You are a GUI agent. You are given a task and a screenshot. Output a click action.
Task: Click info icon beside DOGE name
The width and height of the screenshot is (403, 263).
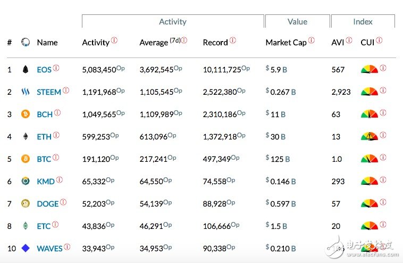63,202
